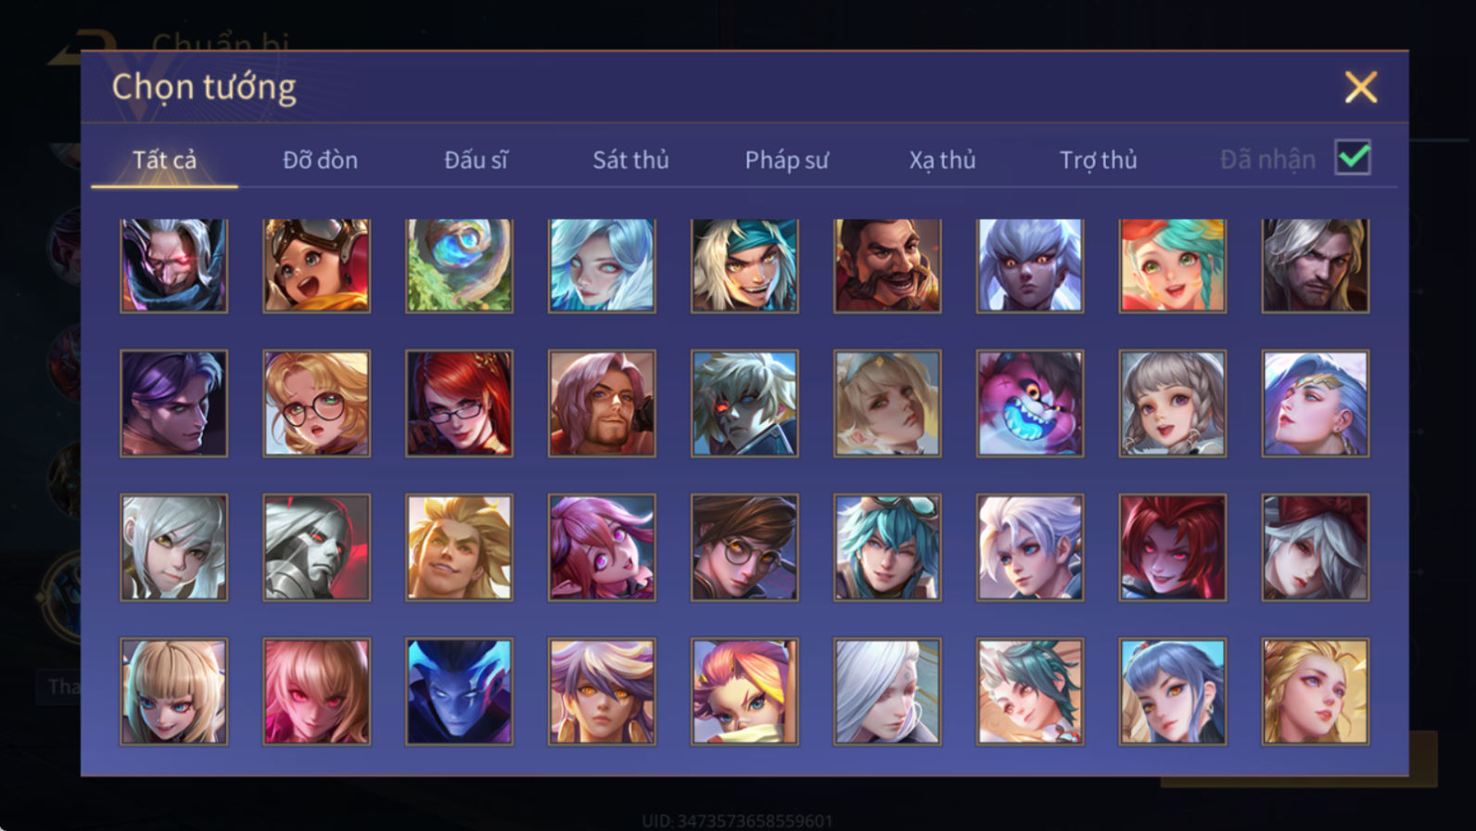
Task: Pick the red-haired woman with glasses
Action: (459, 403)
